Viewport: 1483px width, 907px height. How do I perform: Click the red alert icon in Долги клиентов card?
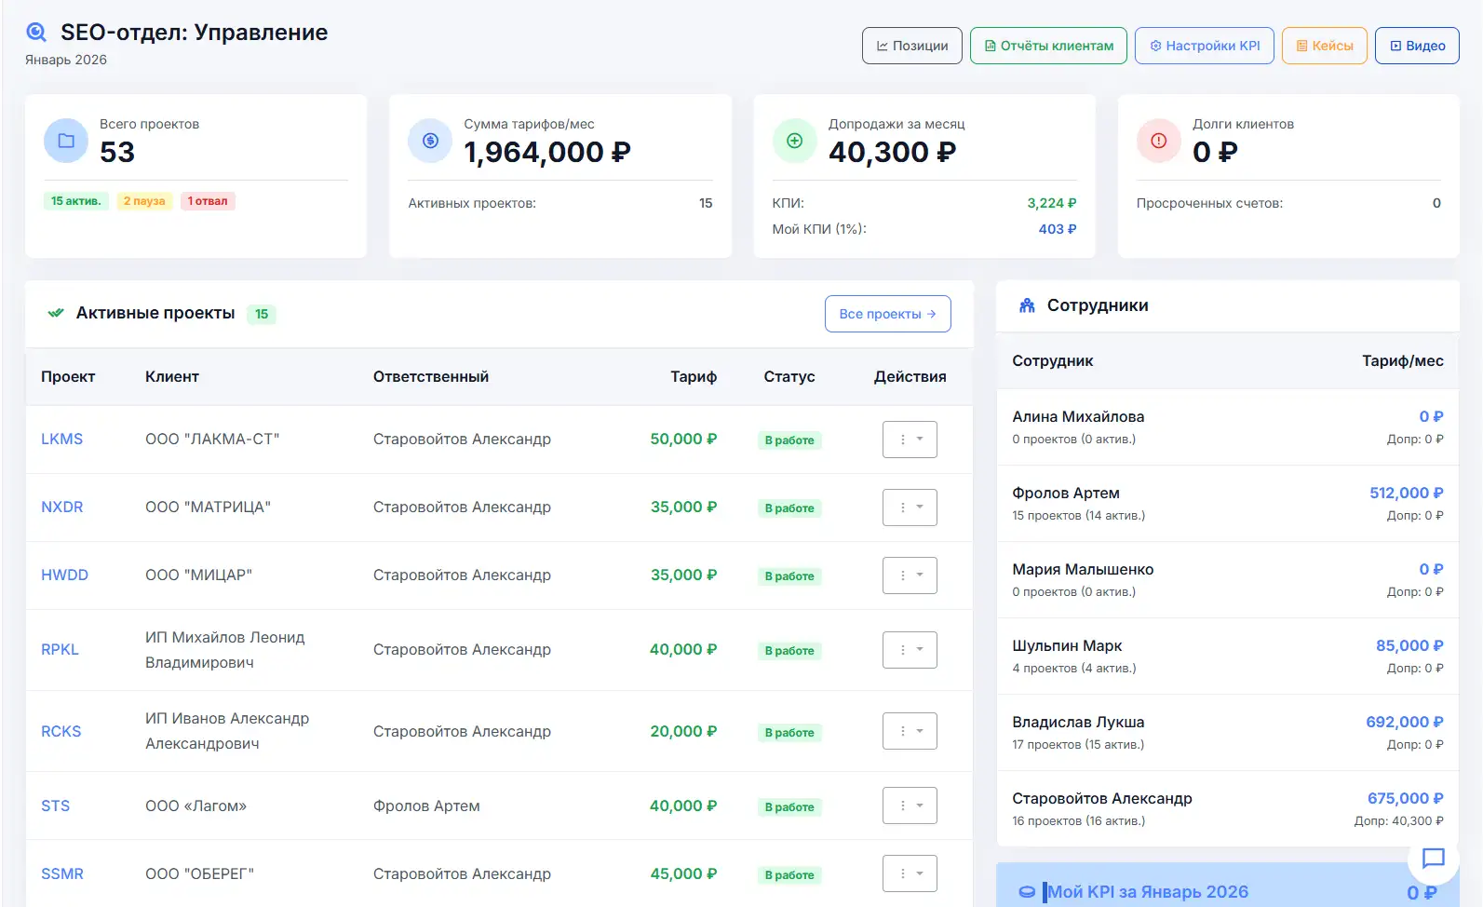(x=1158, y=141)
